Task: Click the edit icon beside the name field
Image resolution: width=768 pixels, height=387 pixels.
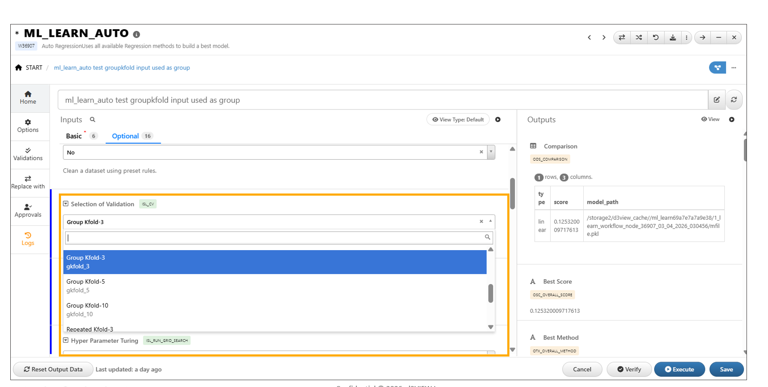Action: point(716,100)
